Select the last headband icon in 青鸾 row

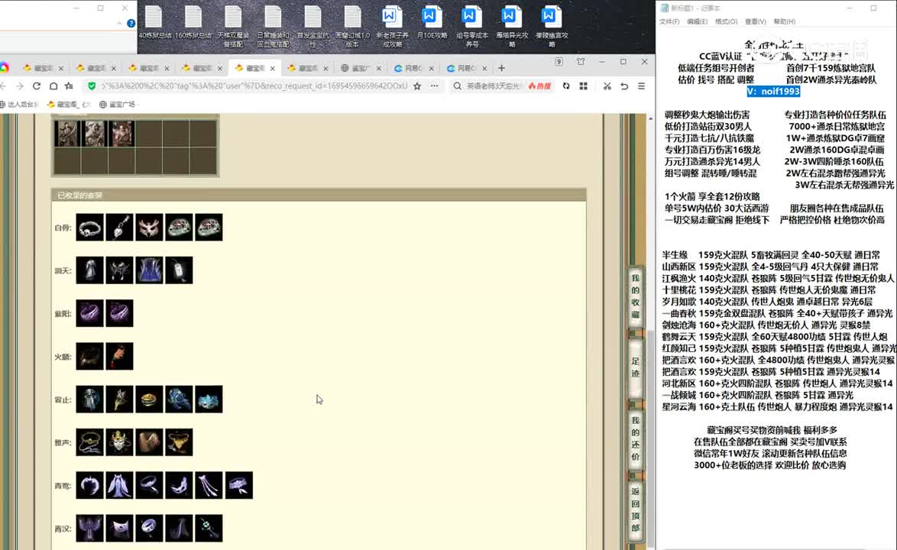(x=239, y=485)
